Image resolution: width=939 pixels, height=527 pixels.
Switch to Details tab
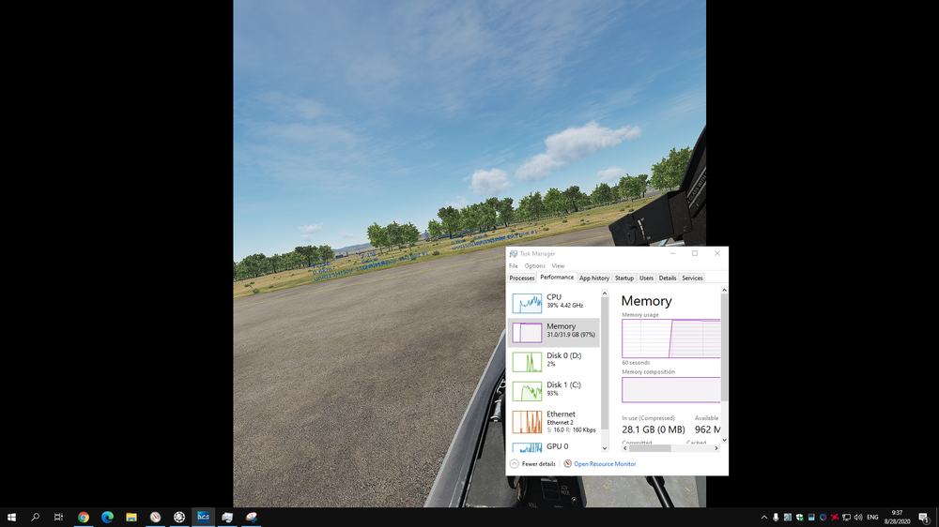click(668, 279)
